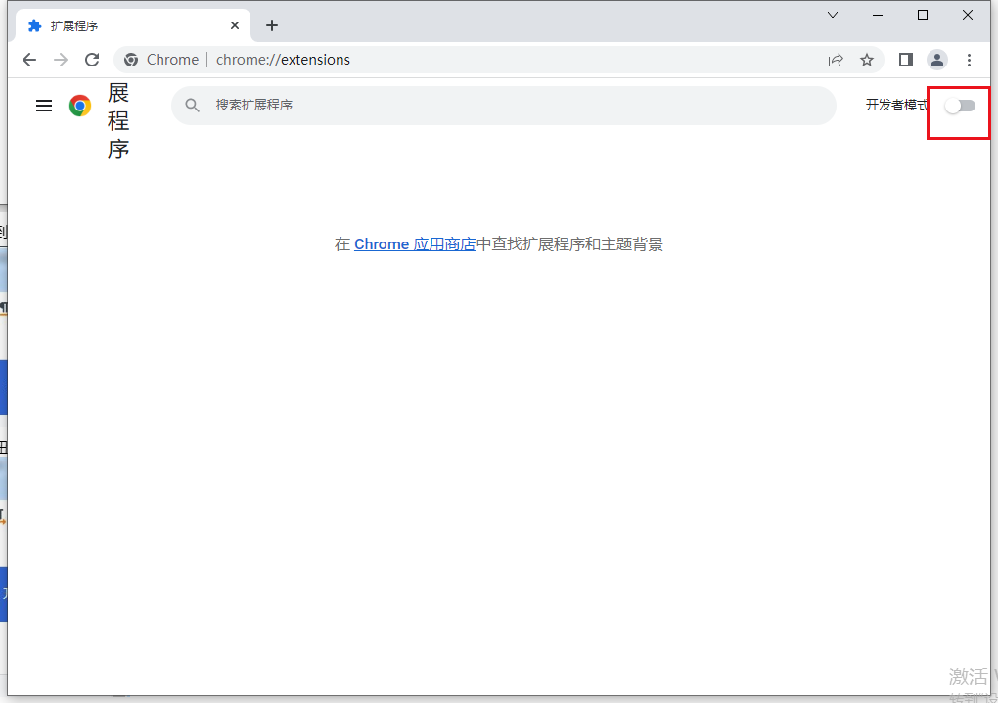The image size is (998, 703).
Task: Select the 扩展程序 tab
Action: pyautogui.click(x=132, y=25)
